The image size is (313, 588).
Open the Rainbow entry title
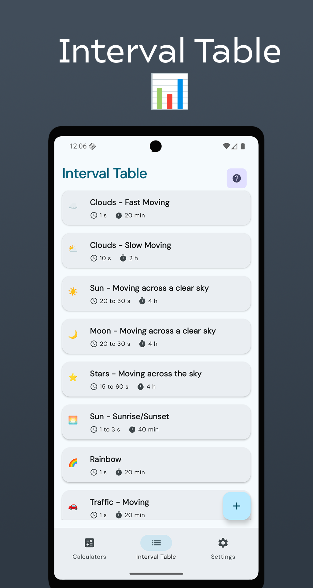point(105,459)
